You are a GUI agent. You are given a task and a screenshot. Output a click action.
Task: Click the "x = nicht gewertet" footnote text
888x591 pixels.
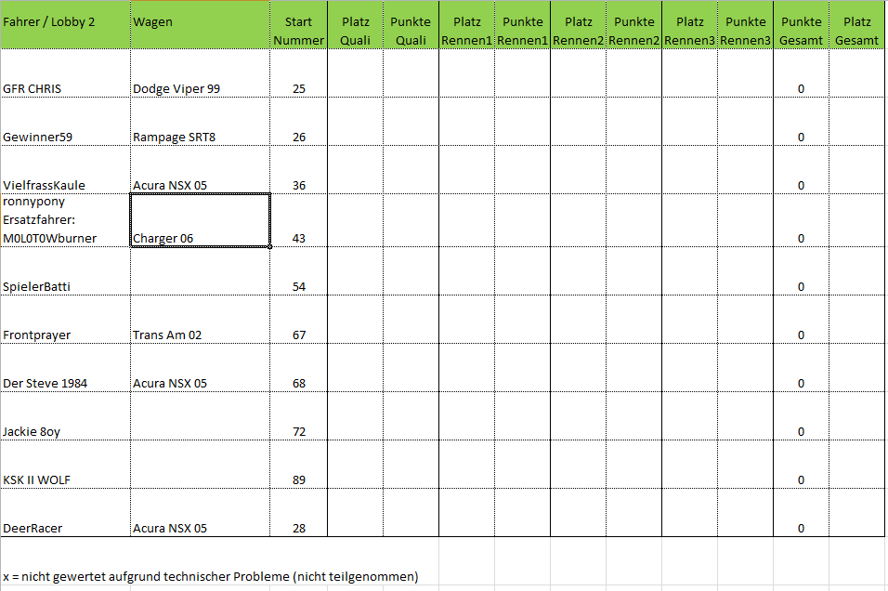coord(211,575)
